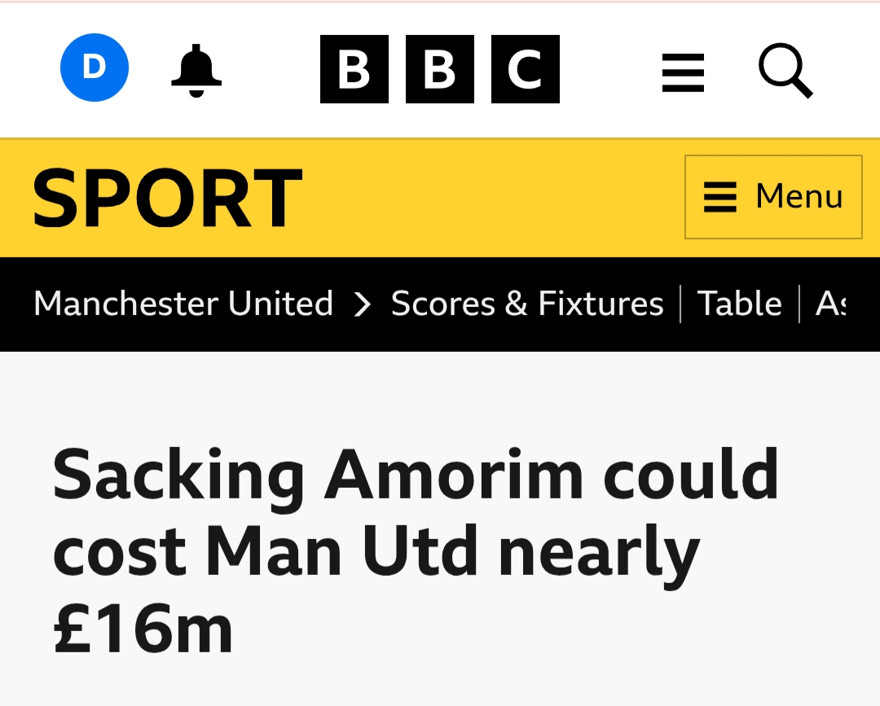This screenshot has height=706, width=880.
Task: Expand the chevron after Manchester United
Action: click(x=363, y=305)
